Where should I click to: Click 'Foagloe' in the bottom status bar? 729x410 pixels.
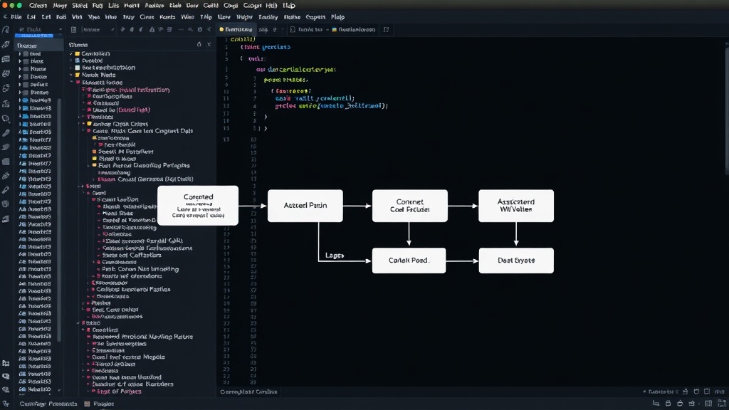(x=104, y=404)
